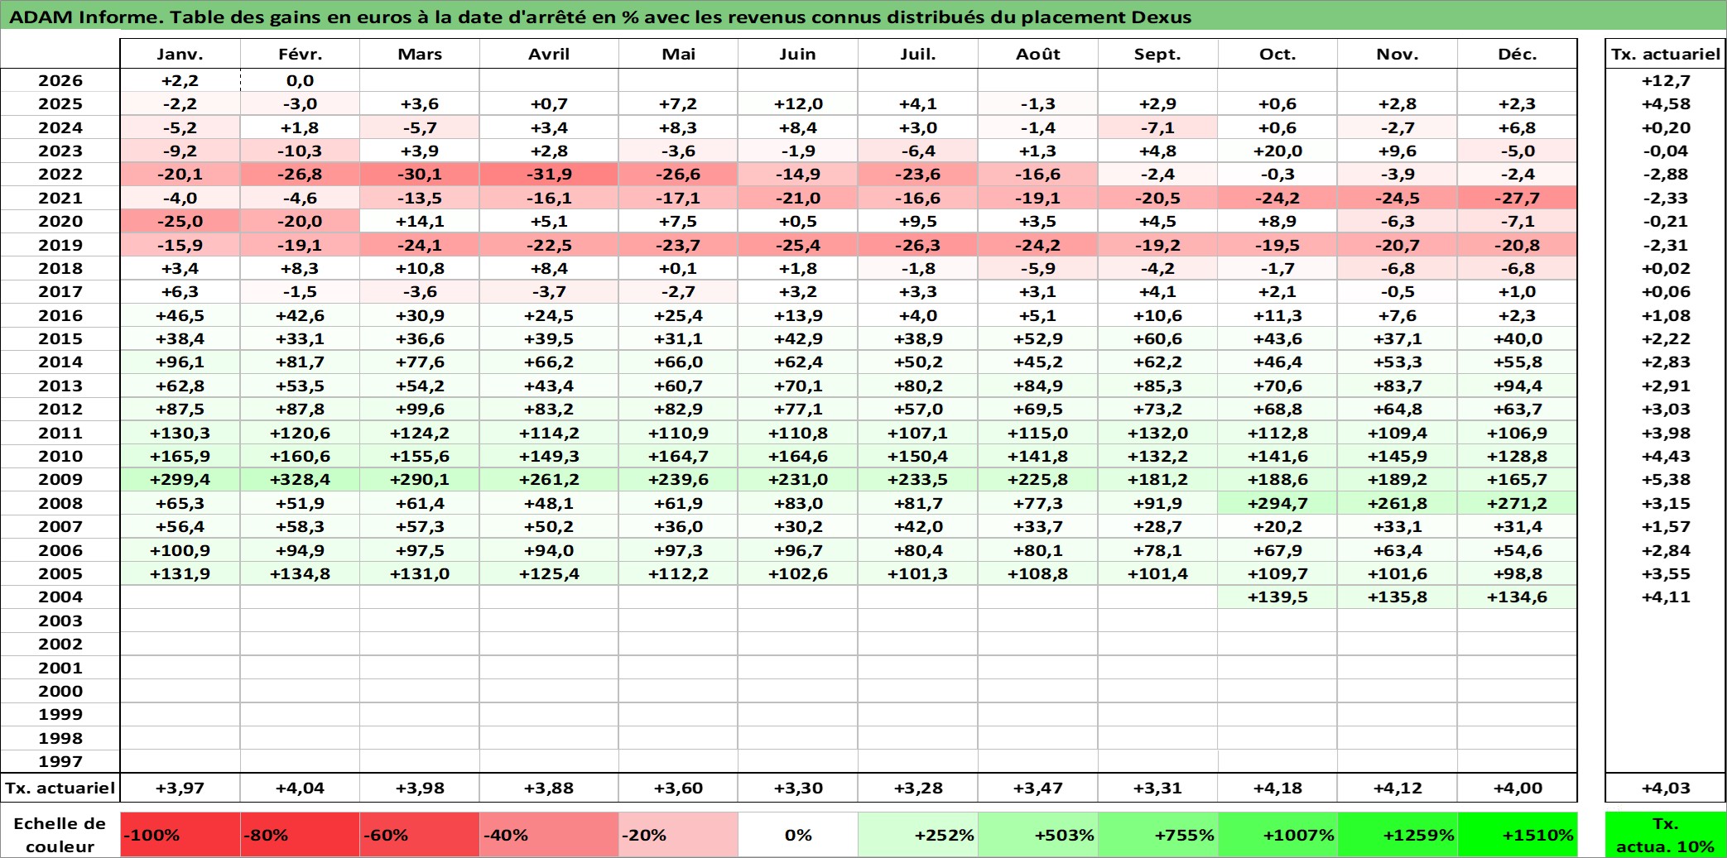Image resolution: width=1727 pixels, height=858 pixels.
Task: Select the +3,60 Tx. actuariel cell for Mai
Action: pyautogui.click(x=678, y=788)
